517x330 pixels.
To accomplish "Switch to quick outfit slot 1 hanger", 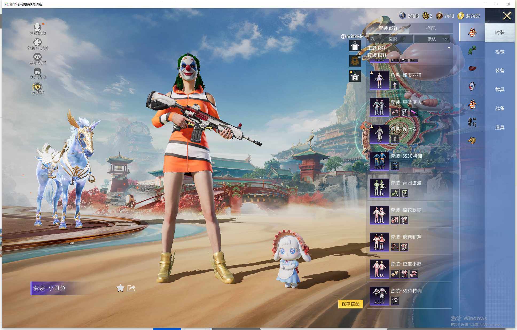I will (x=355, y=46).
